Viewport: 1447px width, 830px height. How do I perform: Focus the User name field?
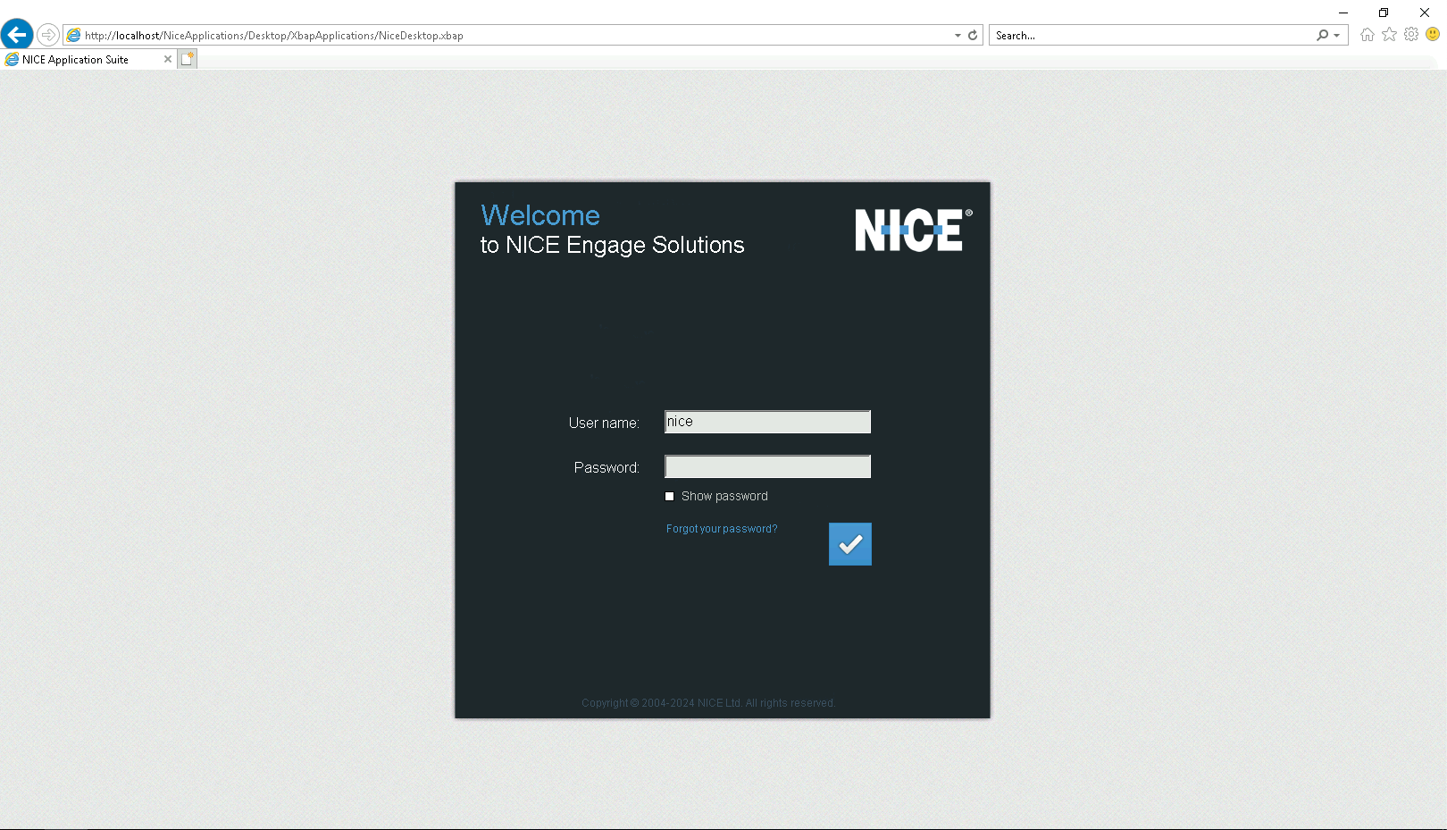tap(767, 422)
